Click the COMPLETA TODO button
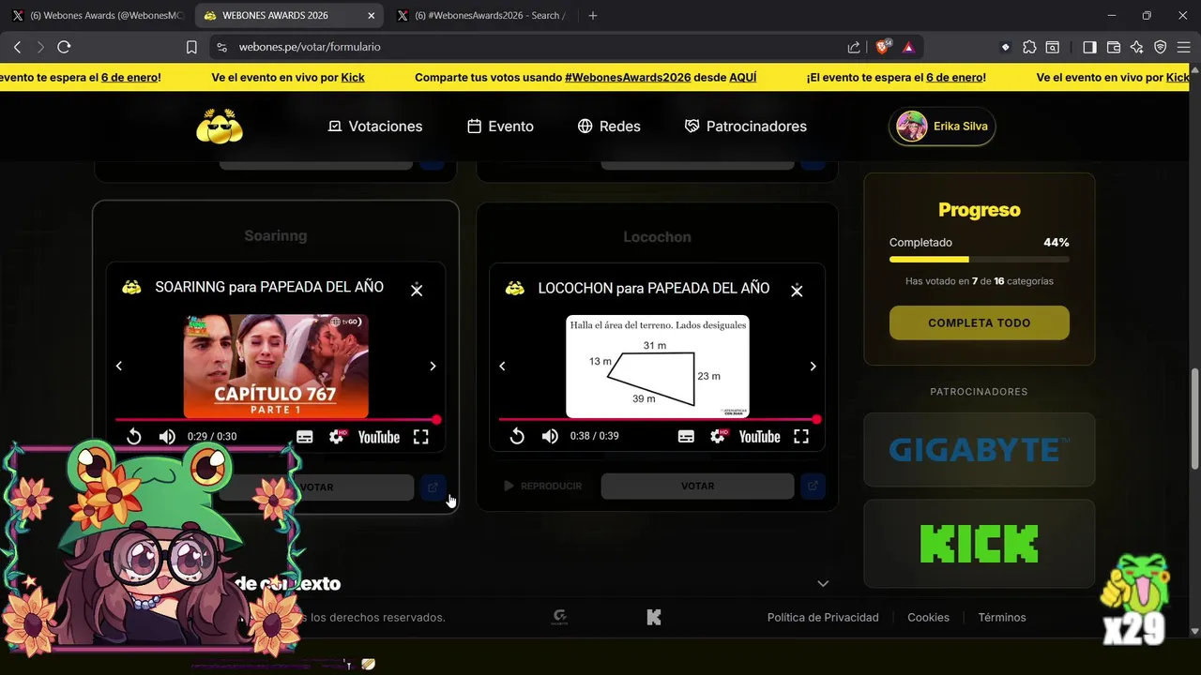This screenshot has width=1201, height=675. pos(979,322)
